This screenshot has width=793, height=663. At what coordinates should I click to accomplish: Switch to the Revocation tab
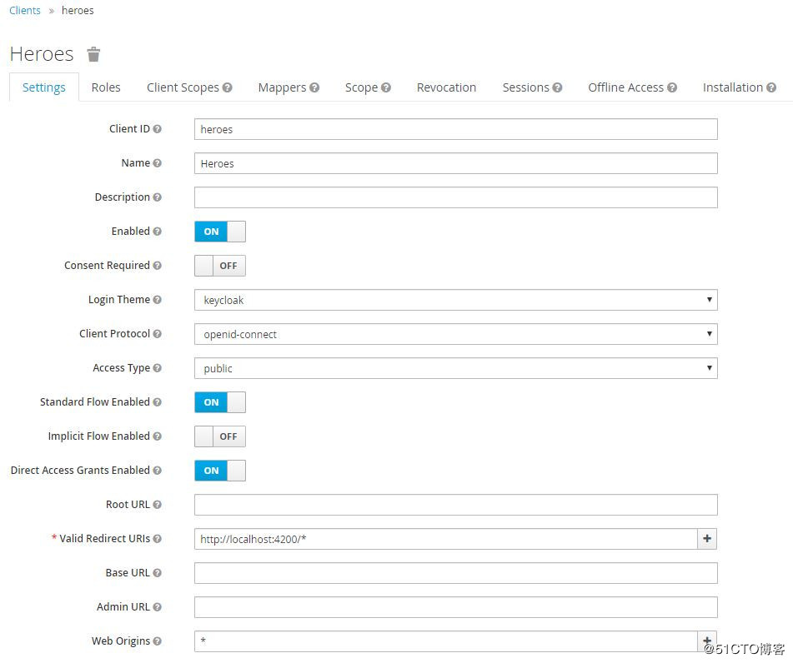[x=446, y=87]
